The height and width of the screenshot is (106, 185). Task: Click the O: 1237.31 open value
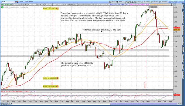point(32,5)
